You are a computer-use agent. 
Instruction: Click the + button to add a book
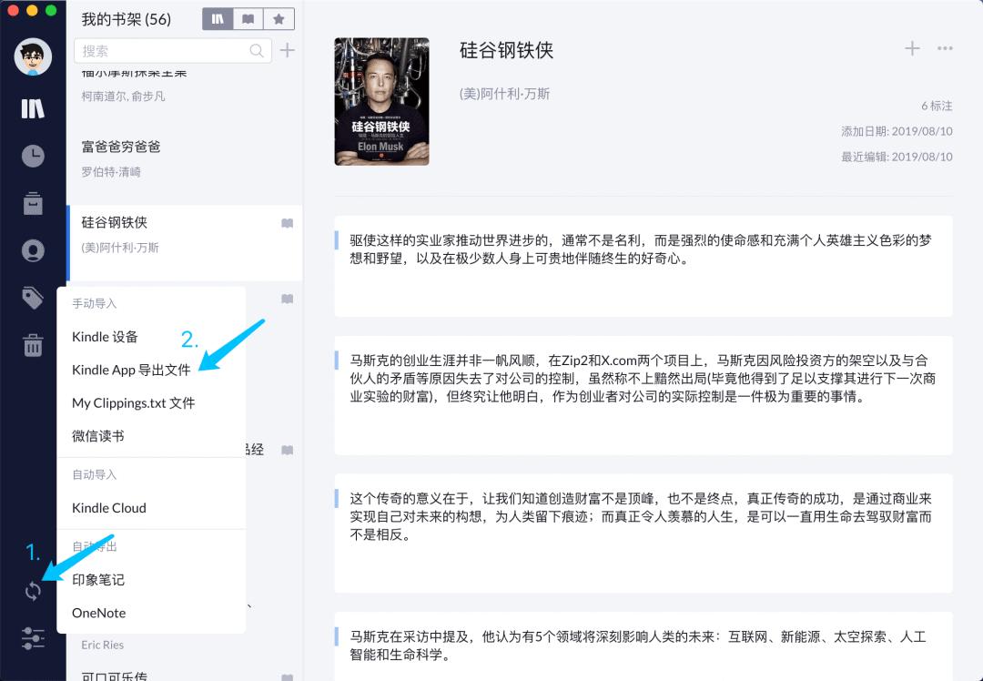pyautogui.click(x=288, y=50)
